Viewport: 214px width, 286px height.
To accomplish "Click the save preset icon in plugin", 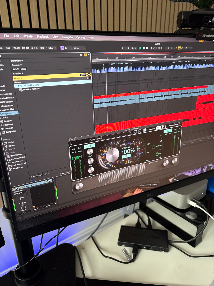I will tap(145, 131).
